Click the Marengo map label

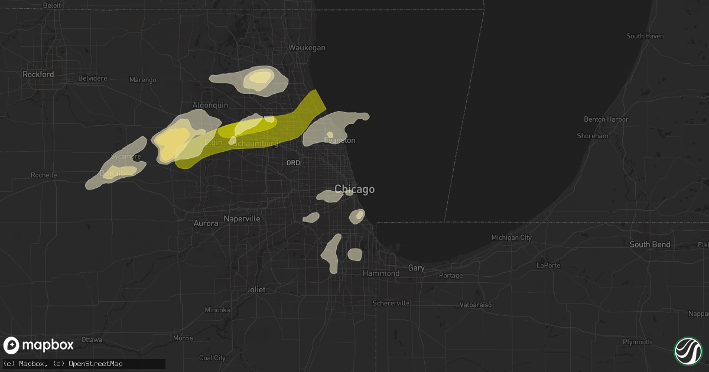[x=143, y=80]
